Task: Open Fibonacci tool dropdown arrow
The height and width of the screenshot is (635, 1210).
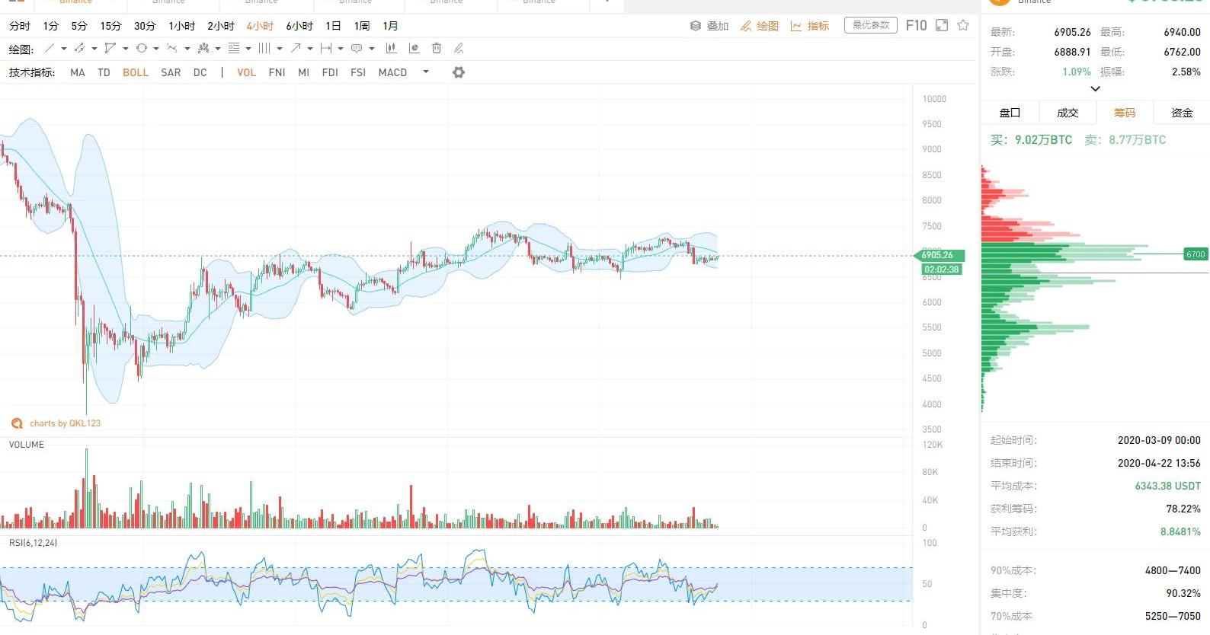Action: 248,49
